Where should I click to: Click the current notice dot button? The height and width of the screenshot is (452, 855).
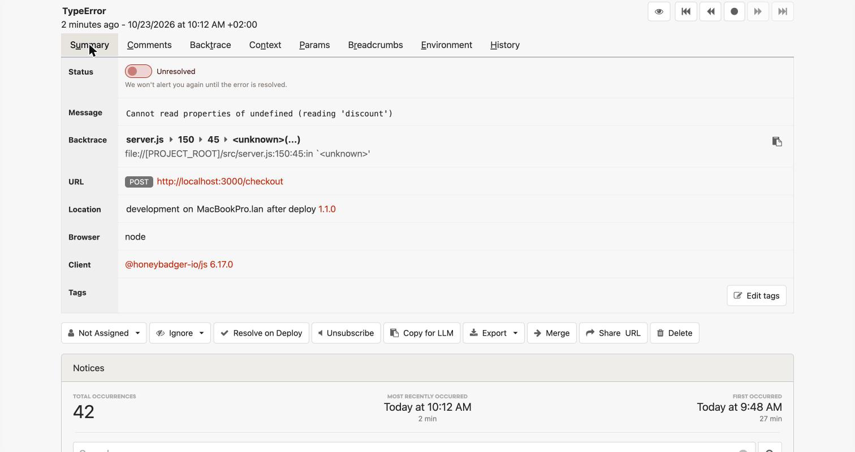pyautogui.click(x=734, y=11)
